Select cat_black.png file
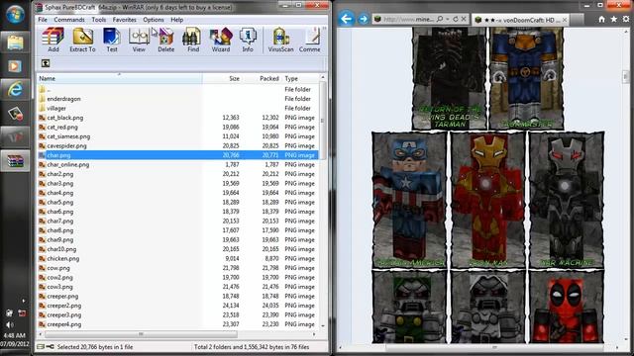The width and height of the screenshot is (634, 356). (x=65, y=118)
